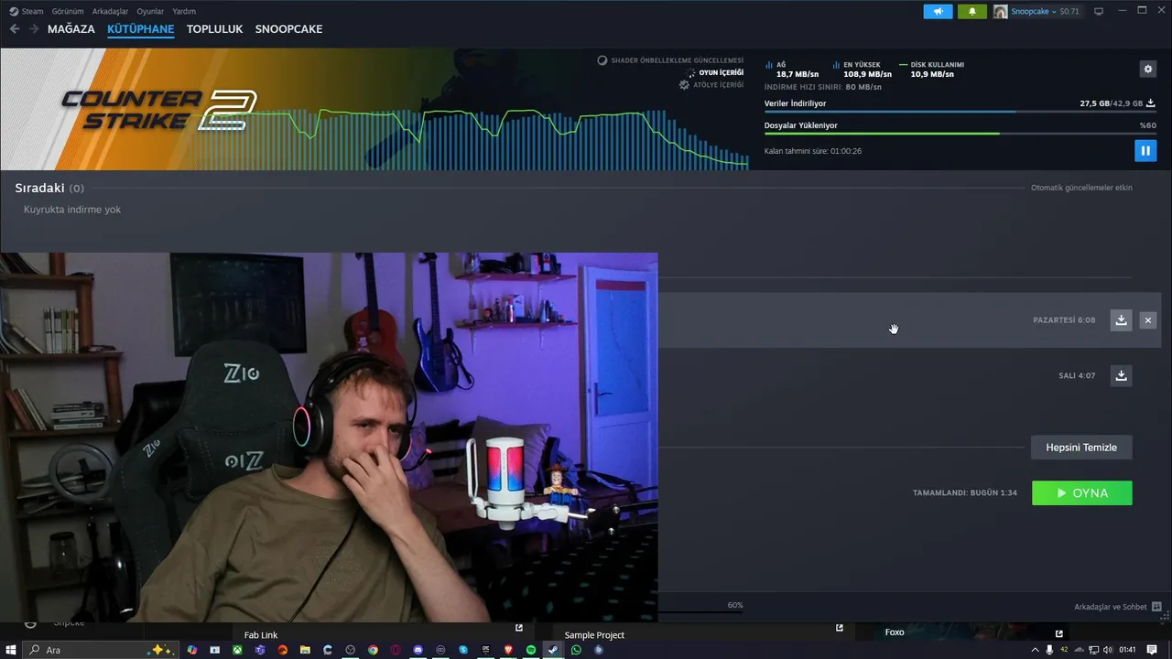Switch to the KÜTÜPHANE tab
The height and width of the screenshot is (659, 1172).
140,29
